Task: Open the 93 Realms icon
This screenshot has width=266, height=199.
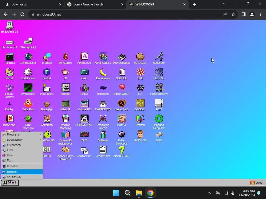Action: [x=65, y=59]
